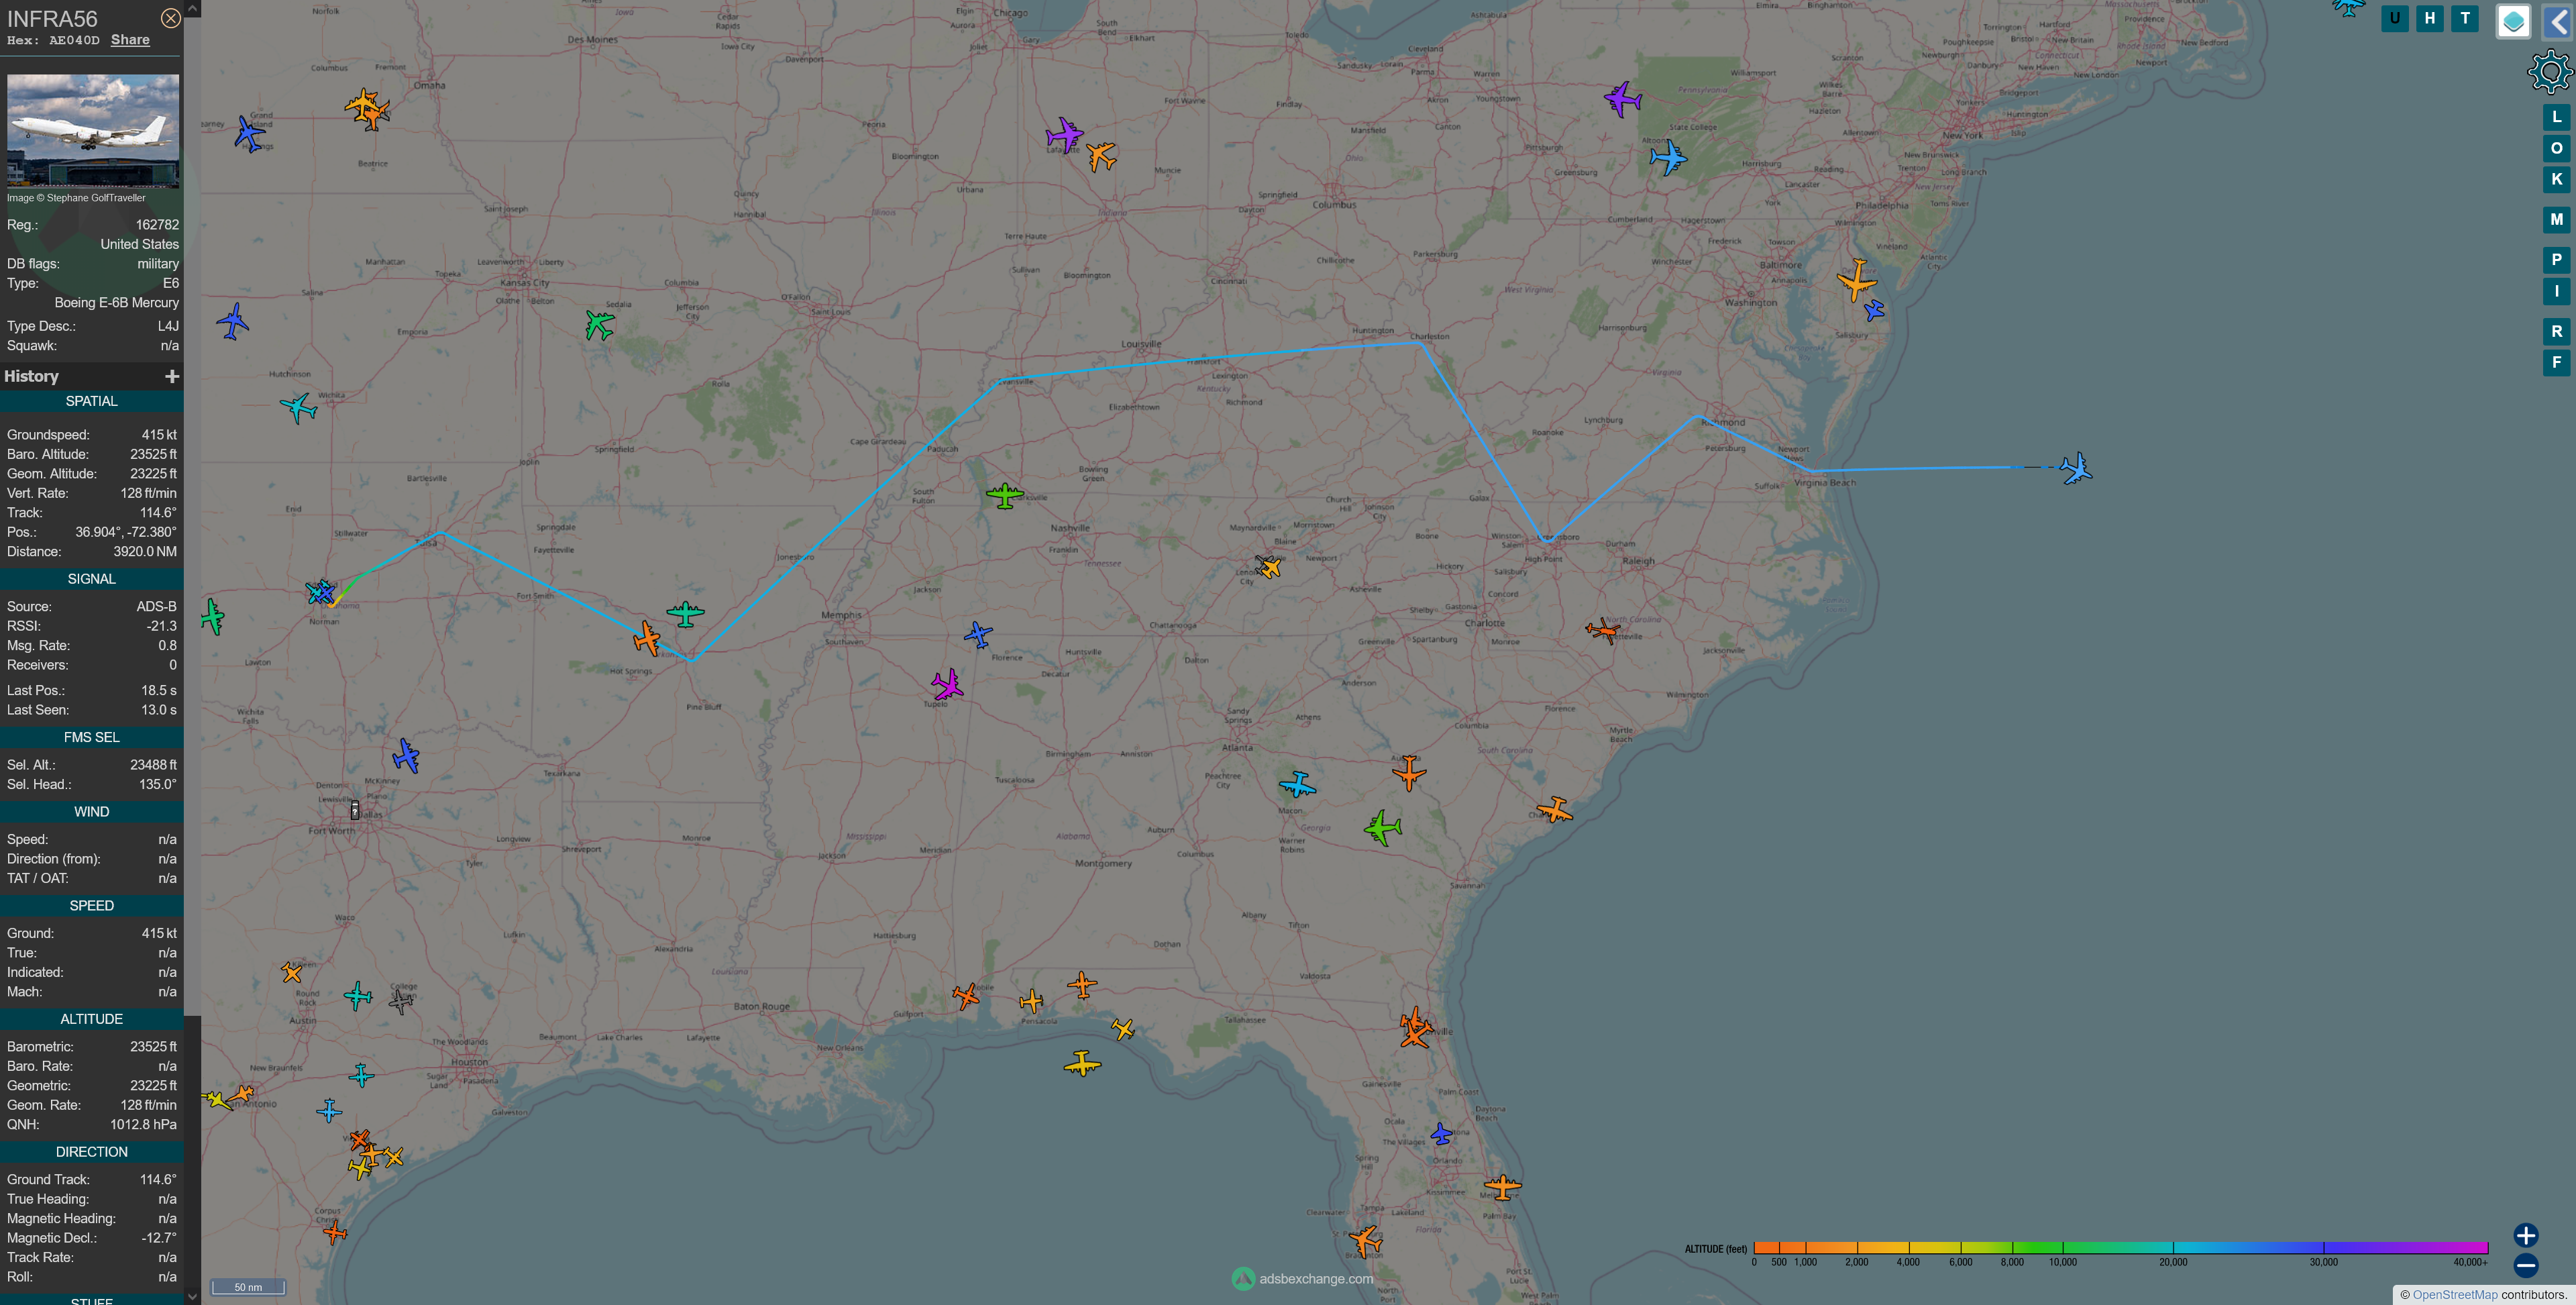Click the registration value 162782

click(x=158, y=225)
